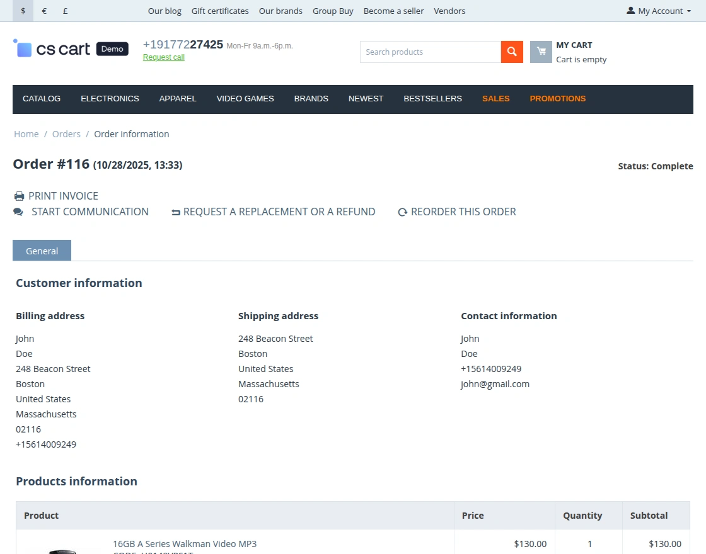Click the Print Invoice printer icon
The image size is (706, 554).
click(19, 196)
